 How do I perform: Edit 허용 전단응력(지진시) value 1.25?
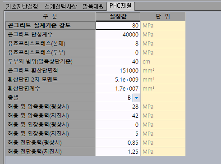click(118, 152)
